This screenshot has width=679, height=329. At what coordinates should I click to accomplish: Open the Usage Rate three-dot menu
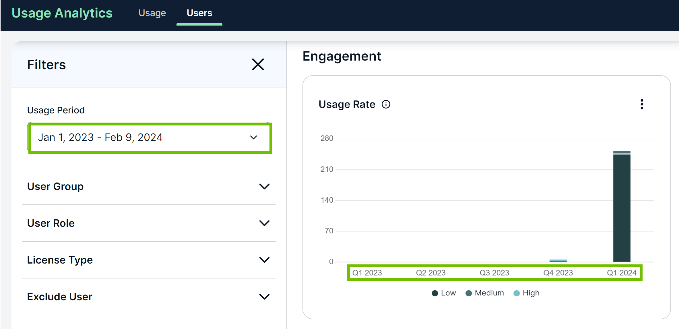(642, 104)
